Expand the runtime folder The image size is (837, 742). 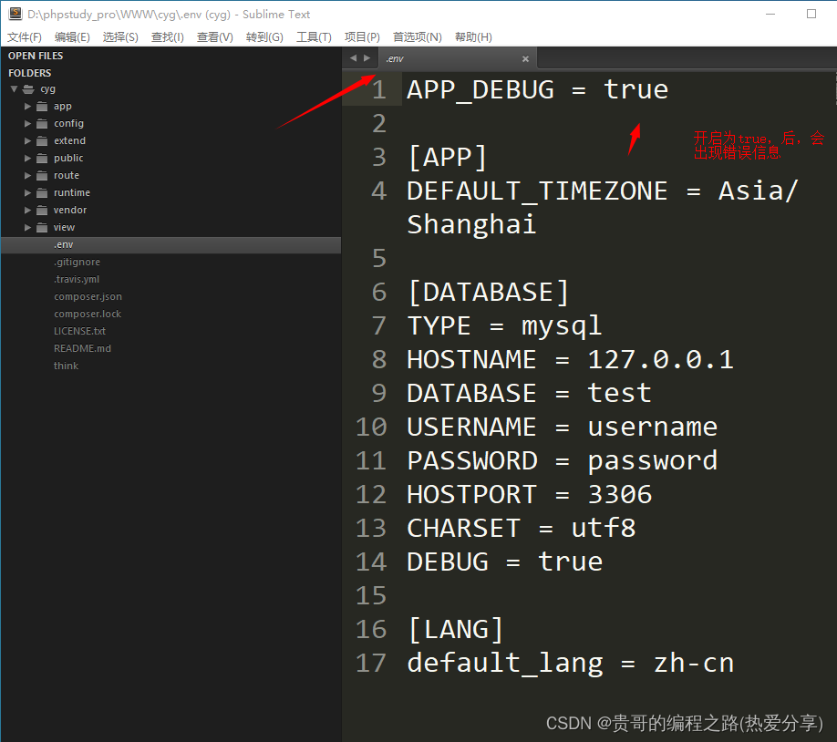point(27,192)
